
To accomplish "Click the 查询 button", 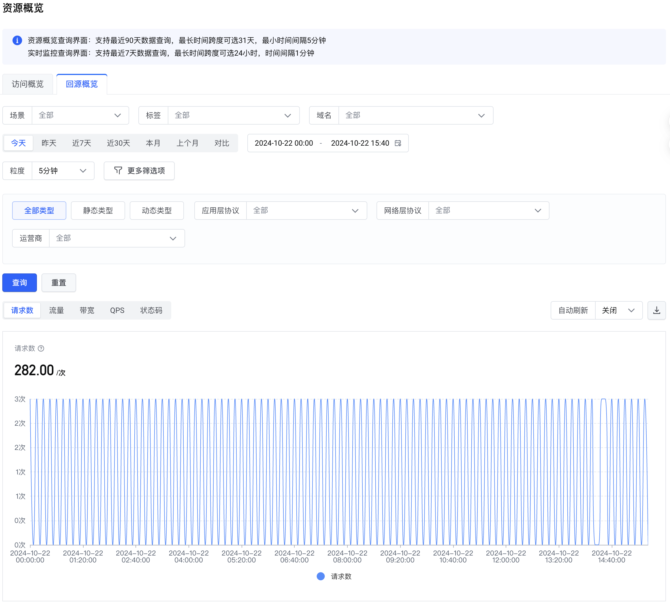I will tap(20, 283).
